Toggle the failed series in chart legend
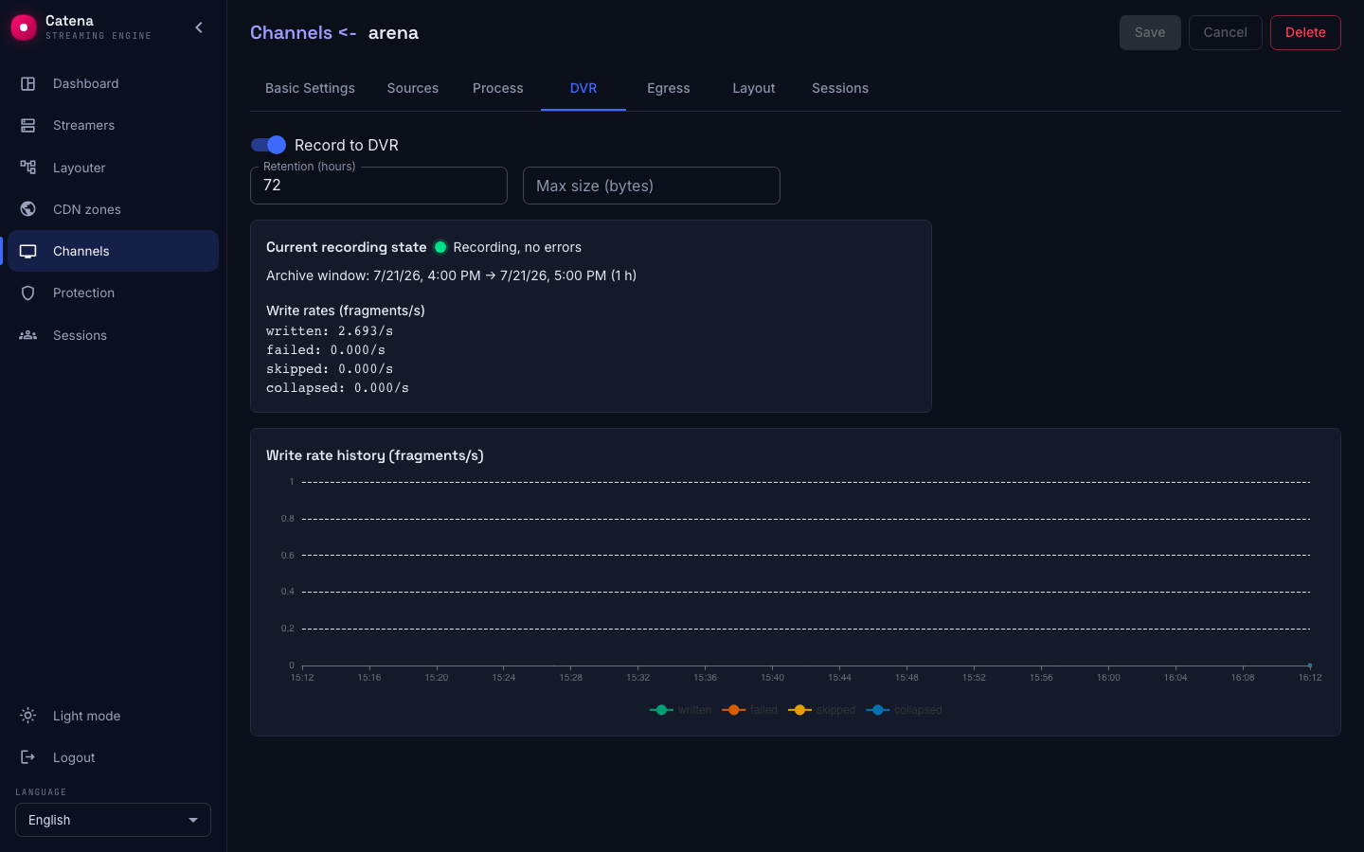Image resolution: width=1364 pixels, height=852 pixels. (x=749, y=710)
